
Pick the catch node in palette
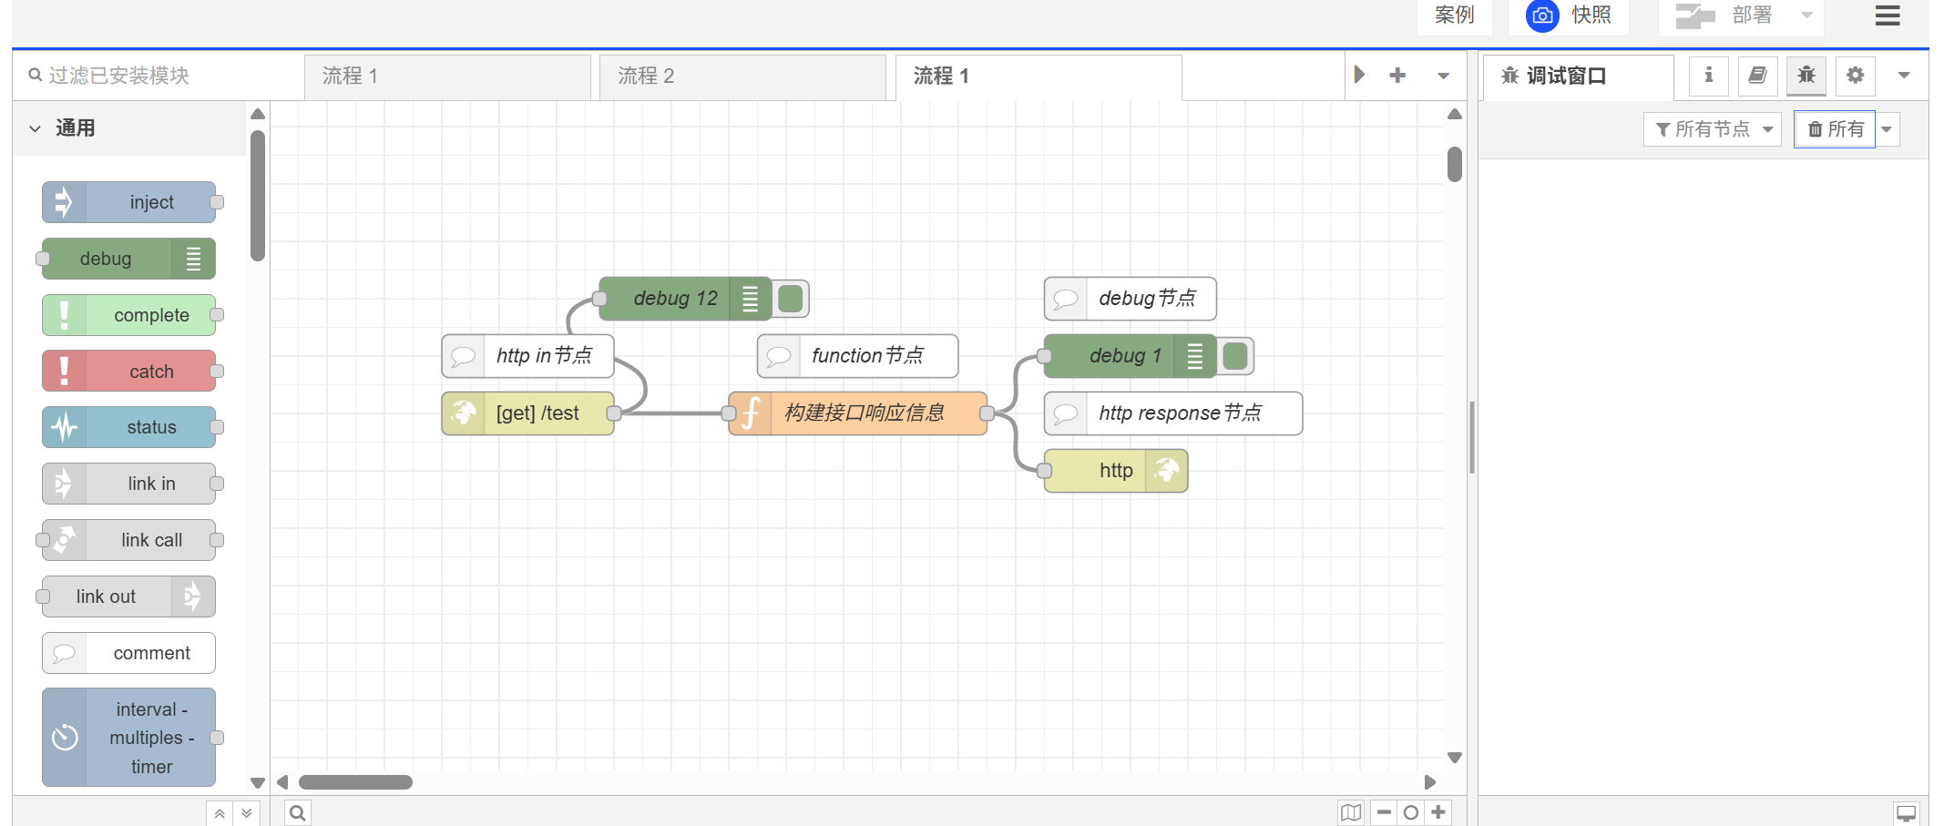point(128,371)
